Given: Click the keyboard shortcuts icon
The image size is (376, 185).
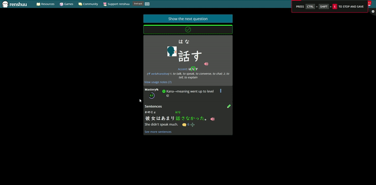Looking at the screenshot, I should (x=147, y=4).
